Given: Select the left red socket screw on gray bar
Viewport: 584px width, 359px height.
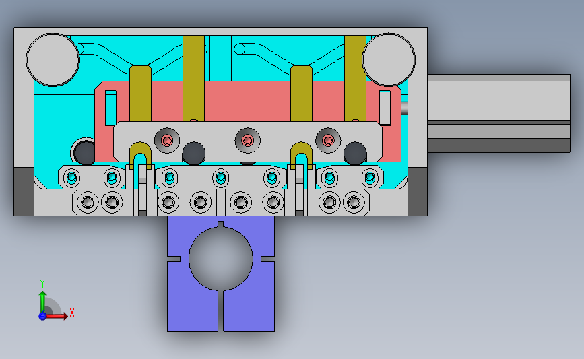Looking at the screenshot, I should pos(167,140).
